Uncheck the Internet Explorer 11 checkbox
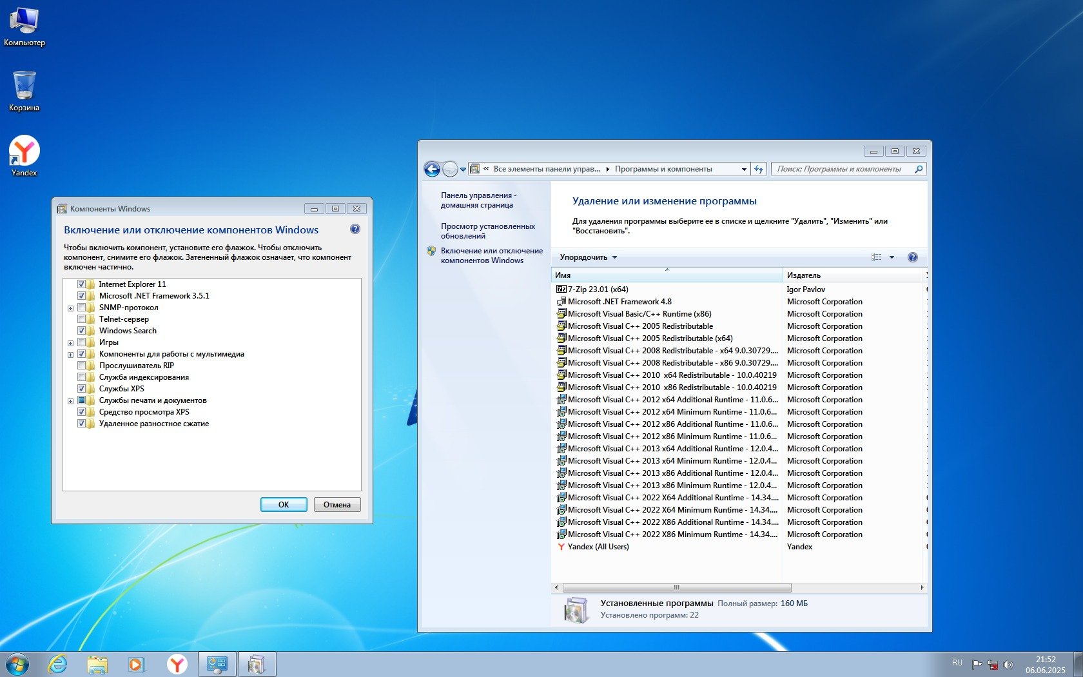Image resolution: width=1083 pixels, height=677 pixels. [81, 284]
